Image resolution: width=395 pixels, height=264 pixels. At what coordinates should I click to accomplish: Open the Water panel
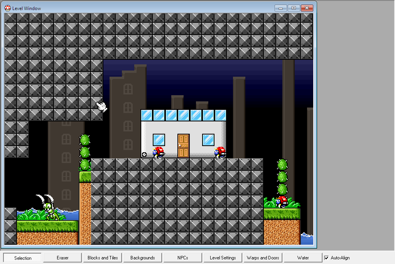pos(303,258)
